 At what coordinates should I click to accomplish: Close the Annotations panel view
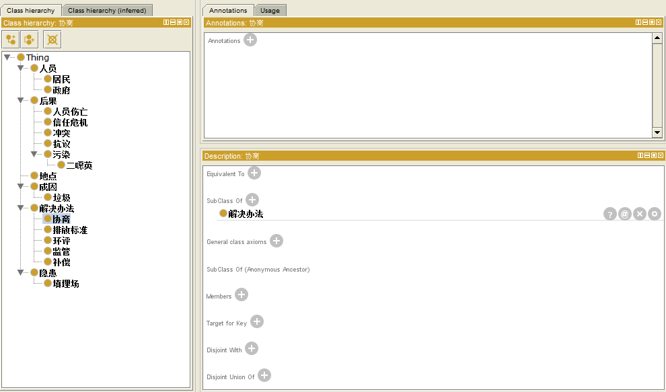click(659, 22)
